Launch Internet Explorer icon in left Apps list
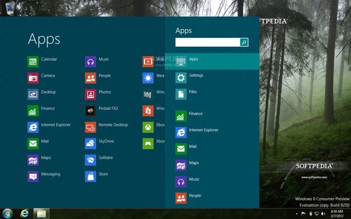 pyautogui.click(x=33, y=127)
